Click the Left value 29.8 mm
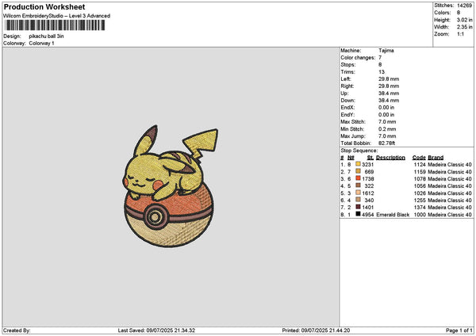Viewport: 476px width, 336px height. (x=389, y=78)
